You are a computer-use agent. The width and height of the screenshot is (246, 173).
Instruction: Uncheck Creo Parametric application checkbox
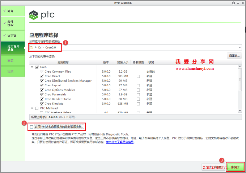42,95
